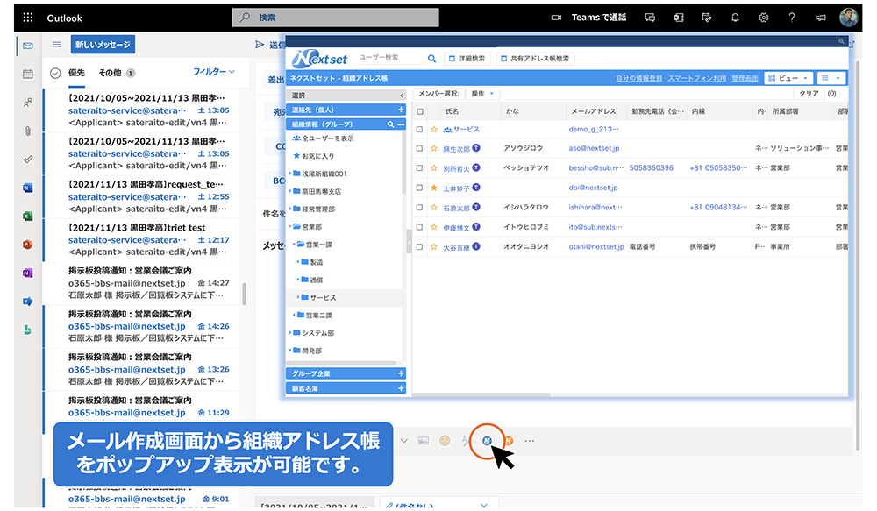
Task: Check the box for 別所哲夫
Action: pos(419,168)
